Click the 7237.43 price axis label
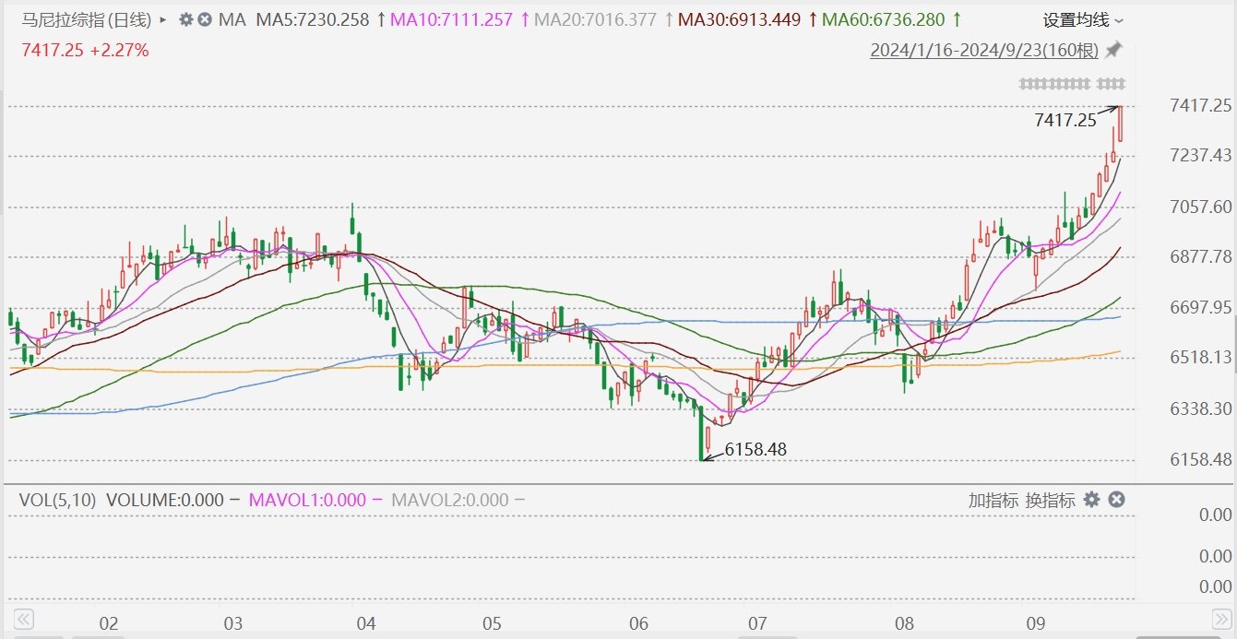The width and height of the screenshot is (1237, 639). click(1200, 155)
